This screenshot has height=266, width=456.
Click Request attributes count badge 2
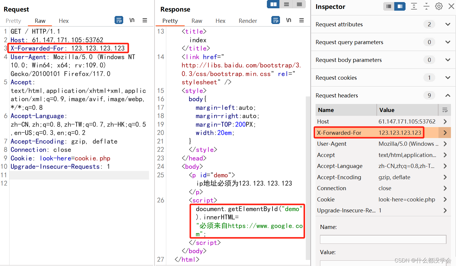pos(429,24)
